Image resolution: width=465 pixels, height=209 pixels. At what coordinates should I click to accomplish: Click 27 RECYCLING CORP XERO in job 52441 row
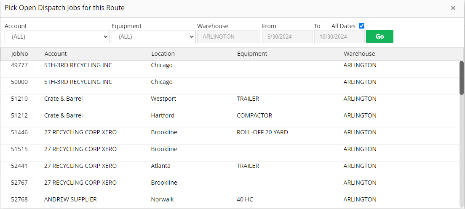(x=80, y=166)
